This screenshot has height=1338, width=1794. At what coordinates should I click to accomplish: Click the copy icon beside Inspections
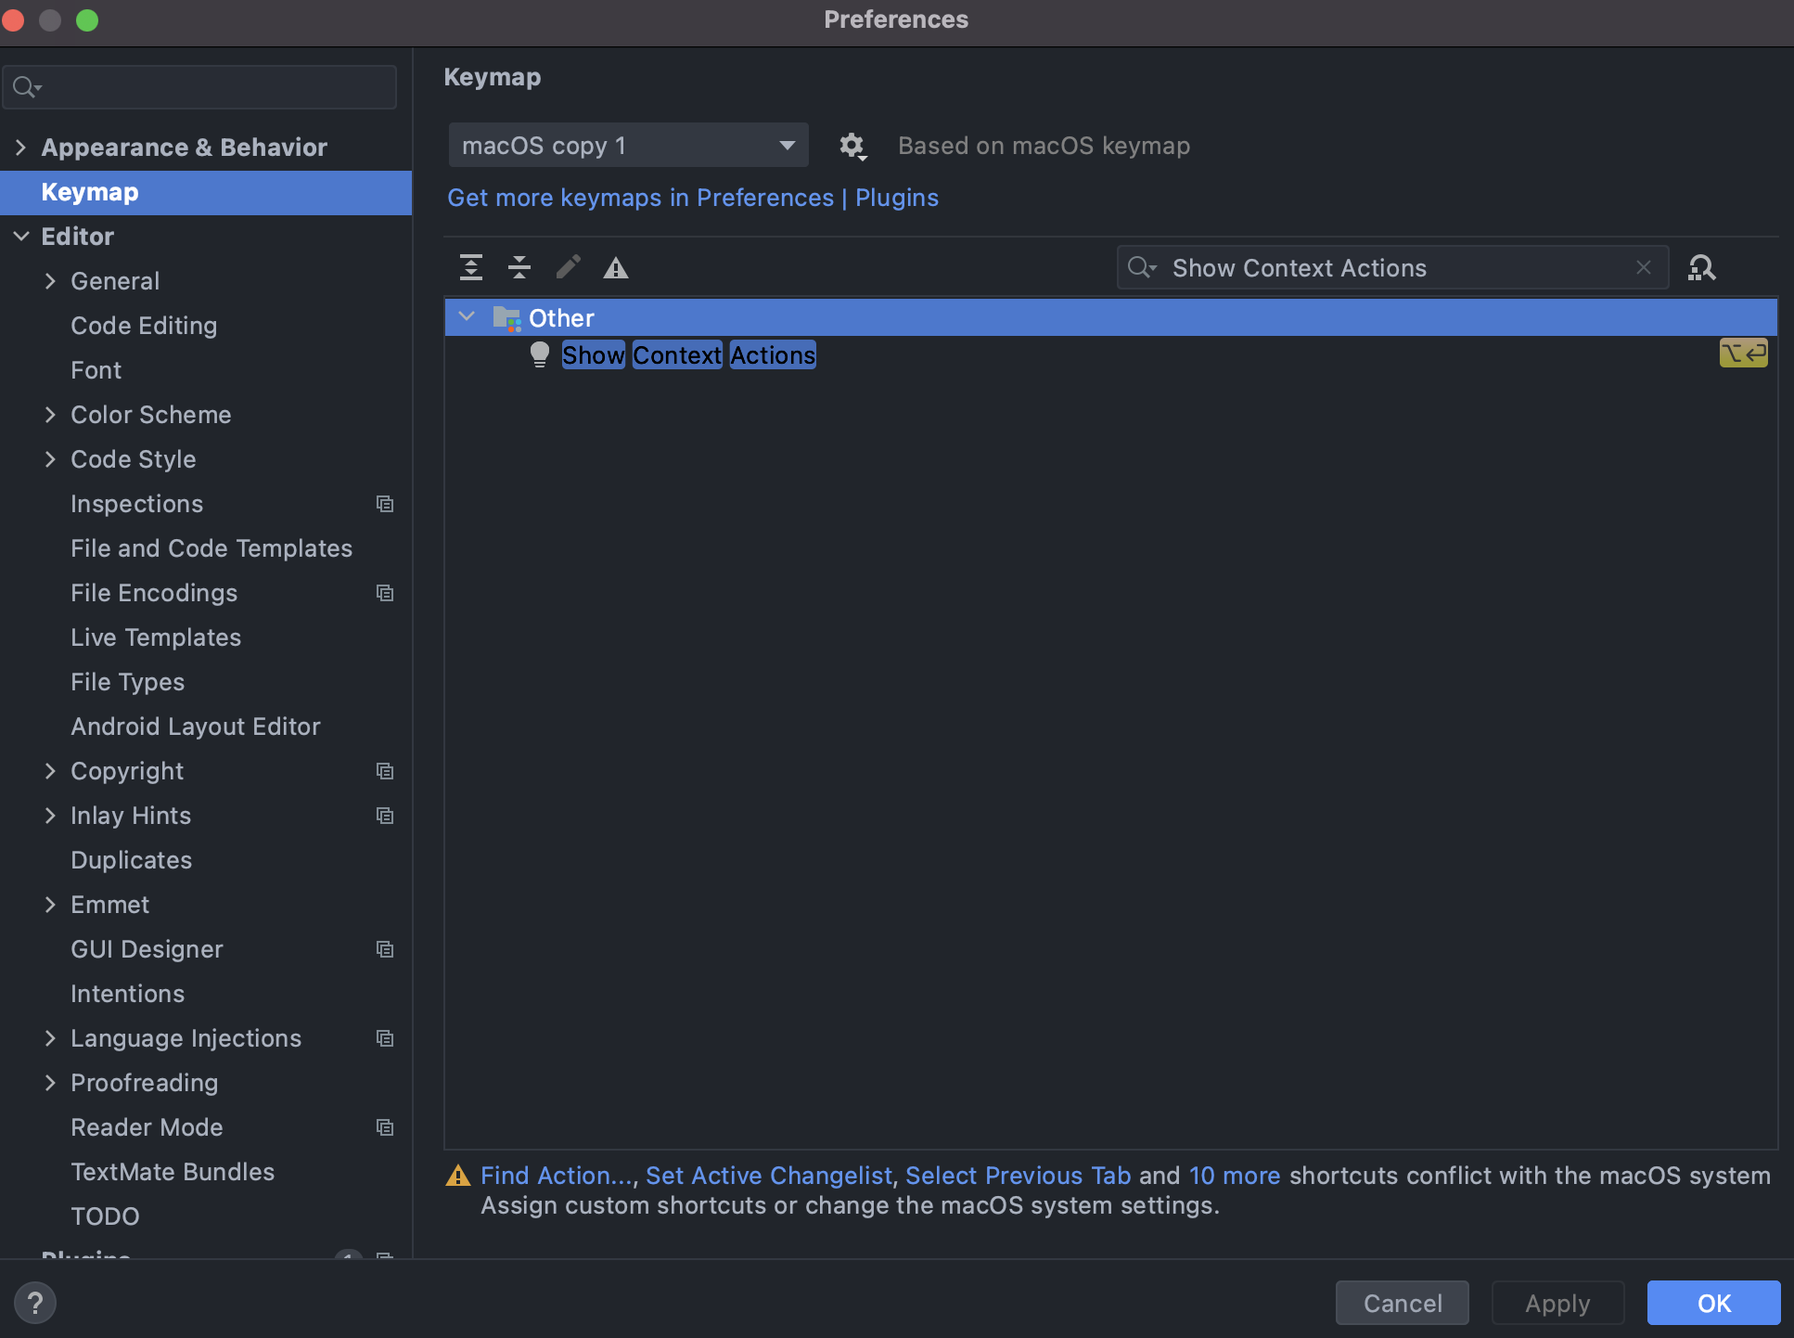[385, 504]
